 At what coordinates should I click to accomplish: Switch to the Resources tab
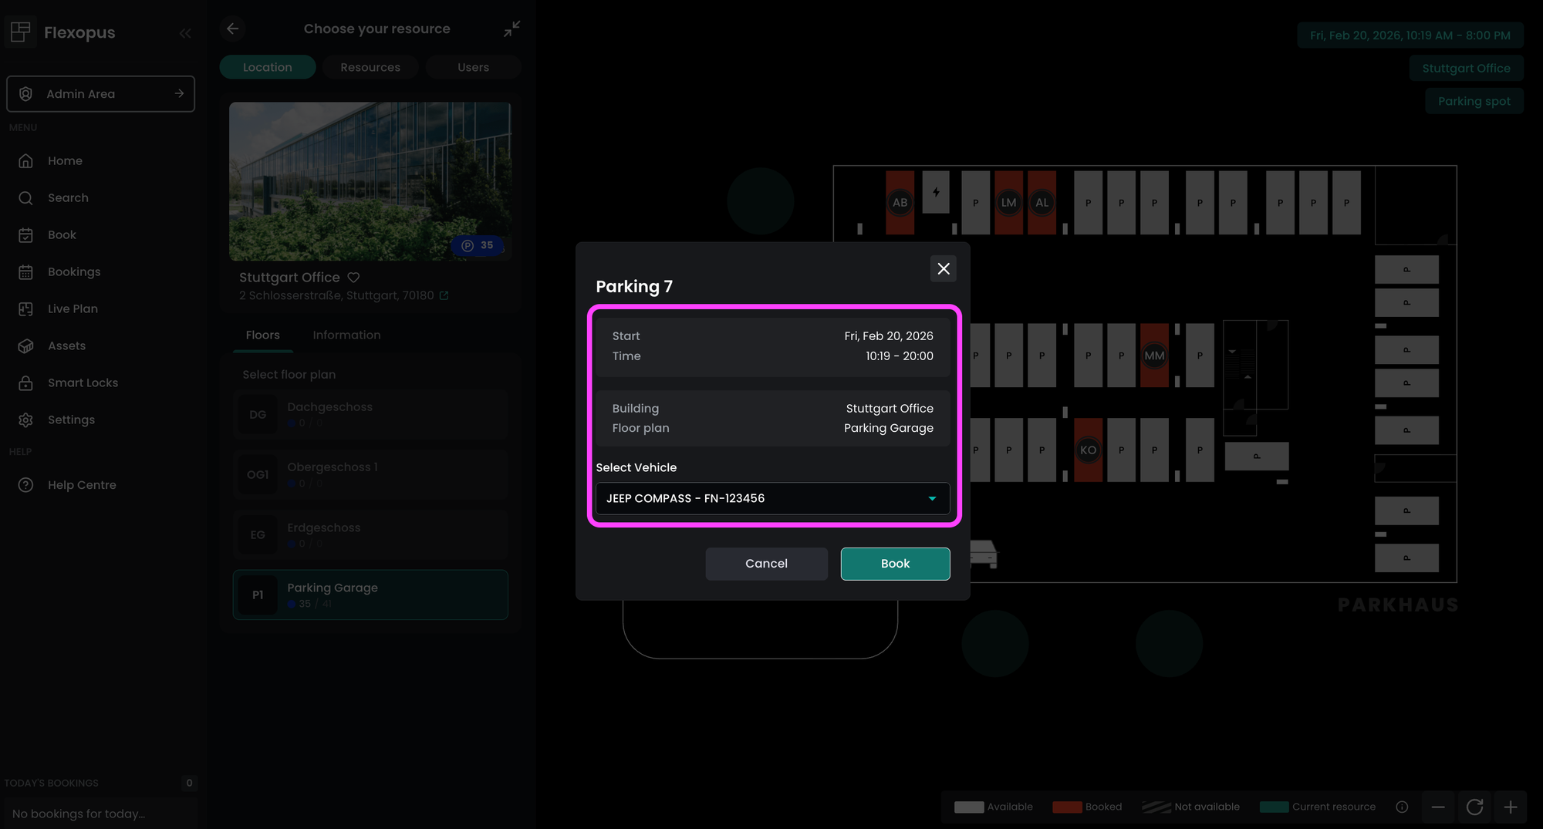[370, 67]
